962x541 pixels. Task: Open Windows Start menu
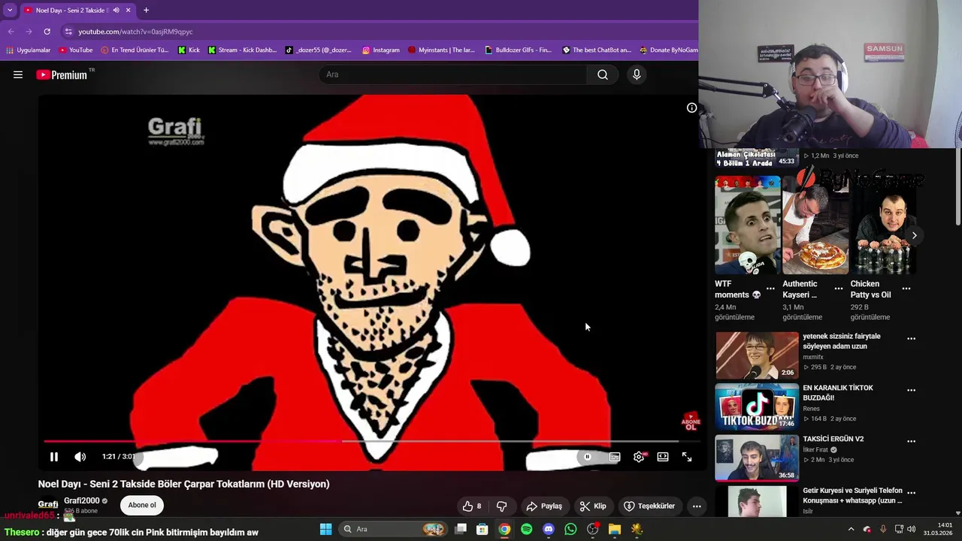[x=325, y=529]
